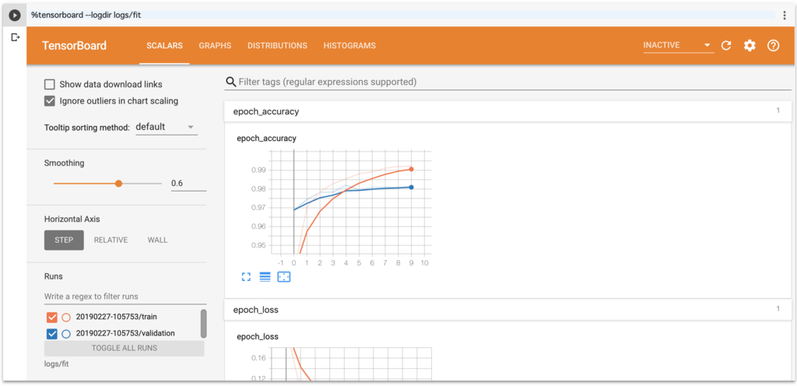This screenshot has width=797, height=386.
Task: Click the smoothing value field 0.6
Action: click(x=188, y=184)
